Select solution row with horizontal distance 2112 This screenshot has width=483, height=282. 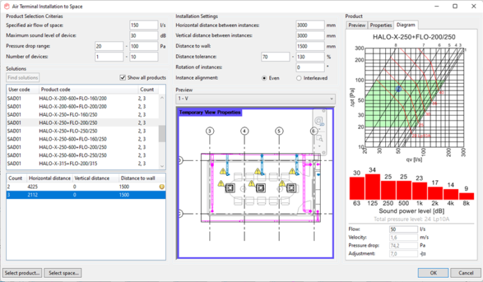coord(86,195)
